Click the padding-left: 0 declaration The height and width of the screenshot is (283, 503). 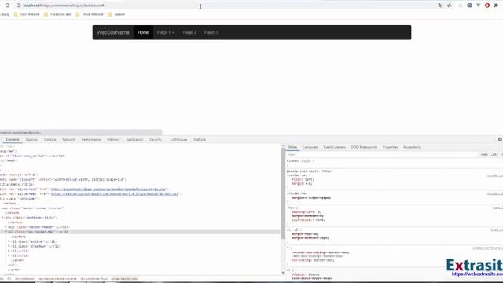coord(307,212)
